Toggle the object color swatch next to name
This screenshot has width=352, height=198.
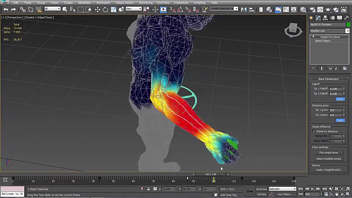(348, 24)
